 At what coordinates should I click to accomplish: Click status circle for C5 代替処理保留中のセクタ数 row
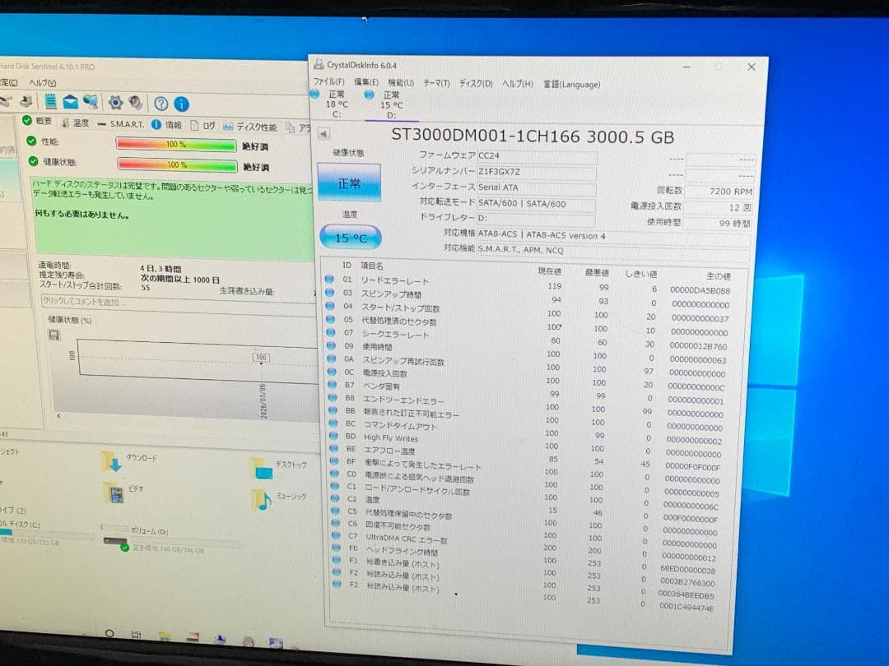335,511
